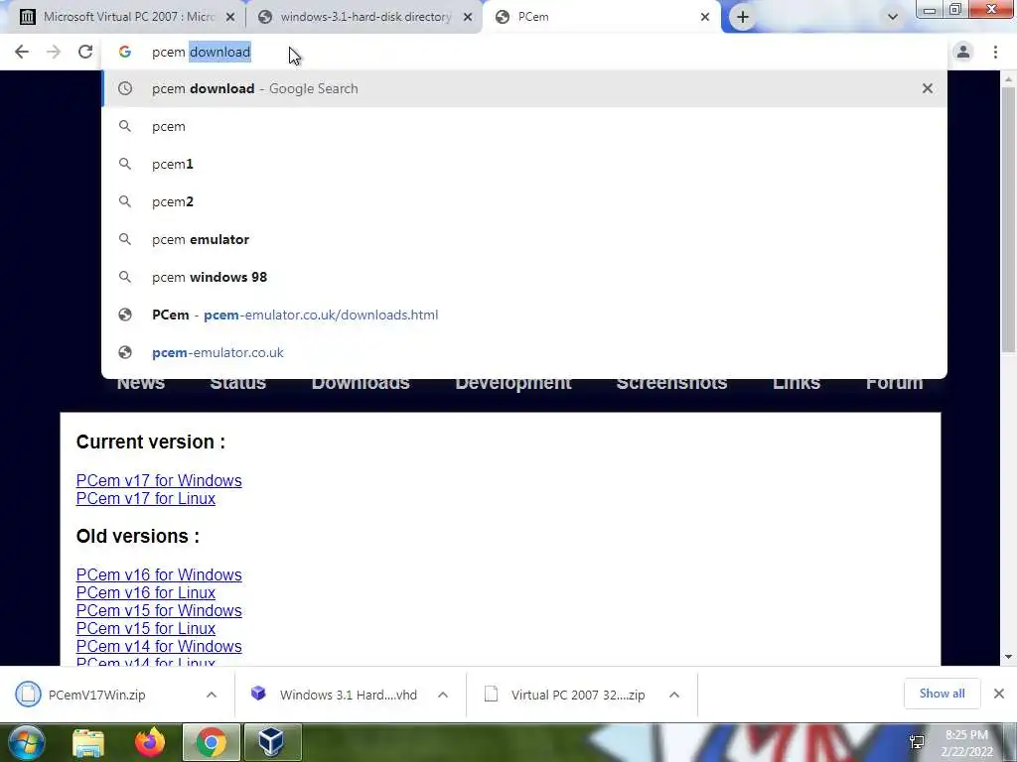Choose the pcem windows 98 suggestion
Image resolution: width=1017 pixels, height=762 pixels.
point(524,277)
